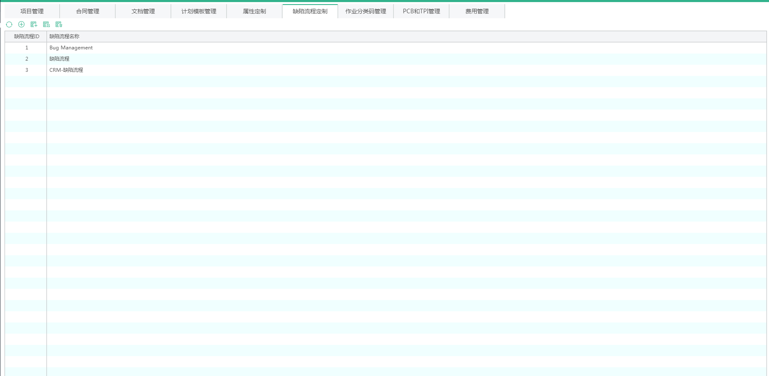Click the 缺陷流程名称 column header
Image resolution: width=769 pixels, height=376 pixels.
(x=407, y=37)
